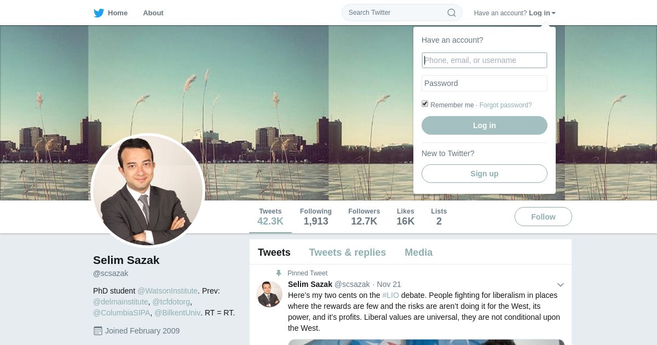This screenshot has width=657, height=345.
Task: Toggle the Remember me checkbox
Action: tap(425, 104)
